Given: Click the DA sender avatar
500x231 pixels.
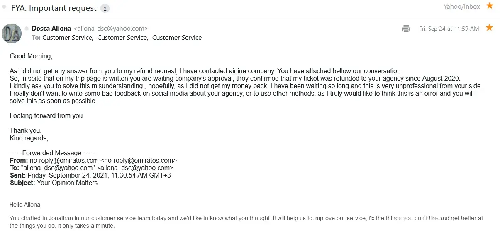Looking at the screenshot, I should coord(12,34).
